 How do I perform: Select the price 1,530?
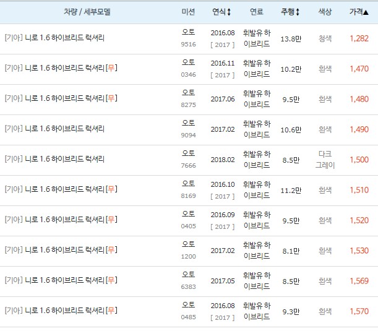point(359,251)
